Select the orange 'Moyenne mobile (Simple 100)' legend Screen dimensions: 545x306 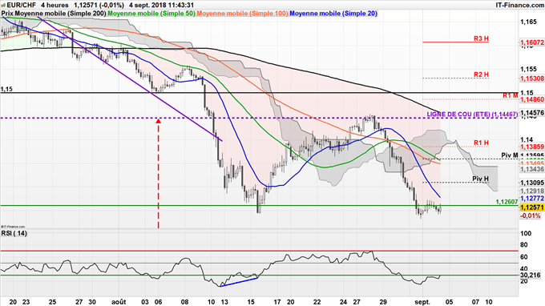pos(243,13)
